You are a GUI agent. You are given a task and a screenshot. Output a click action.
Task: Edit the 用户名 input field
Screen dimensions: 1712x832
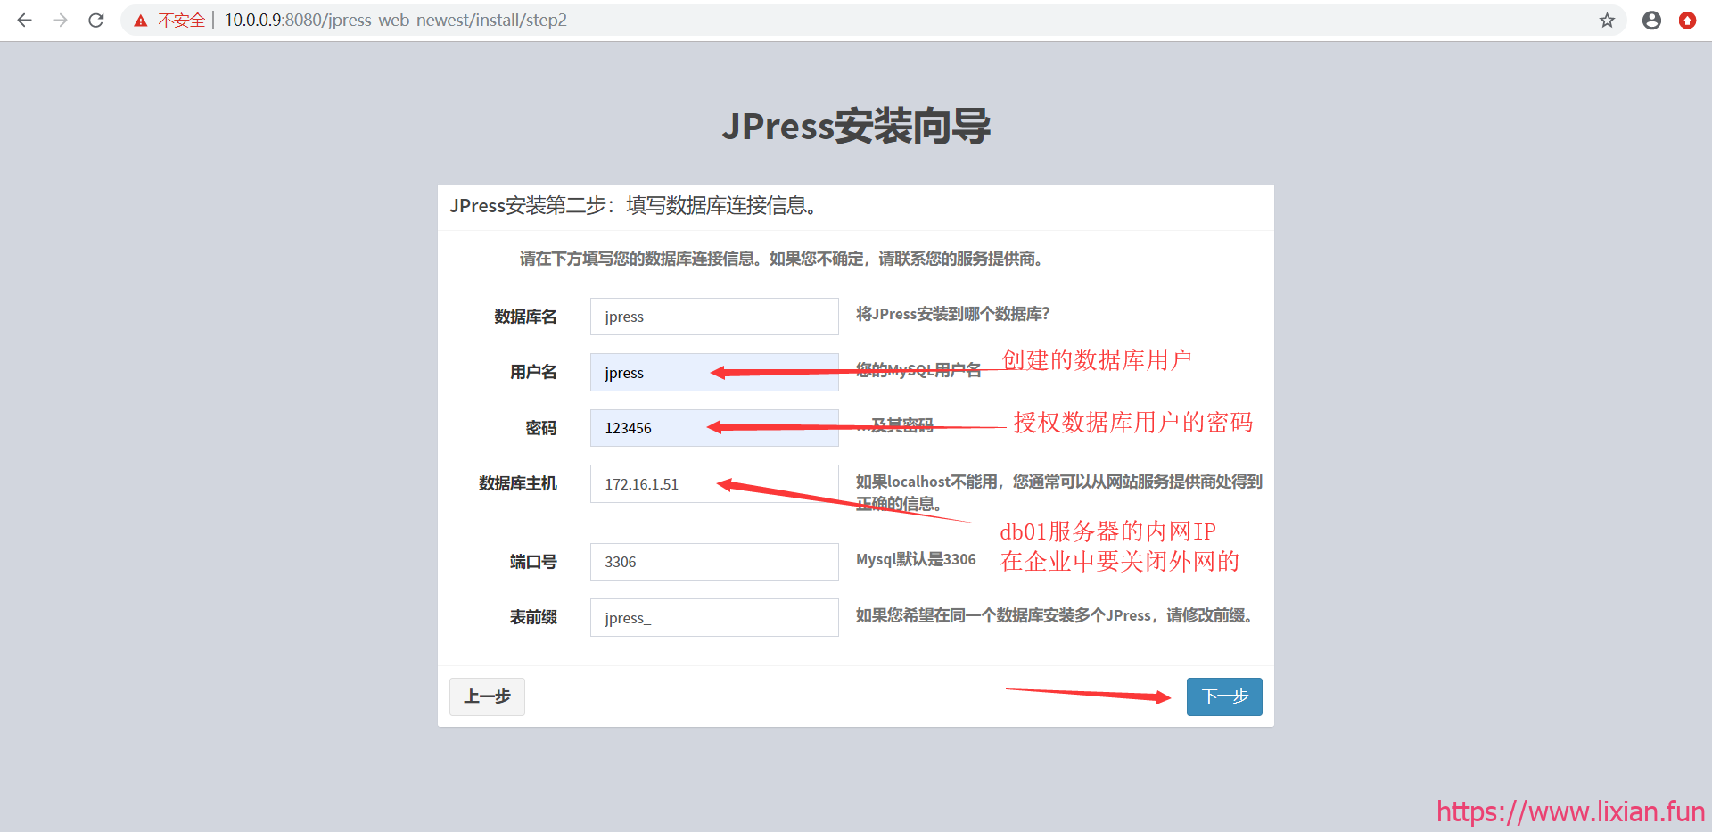coord(714,372)
